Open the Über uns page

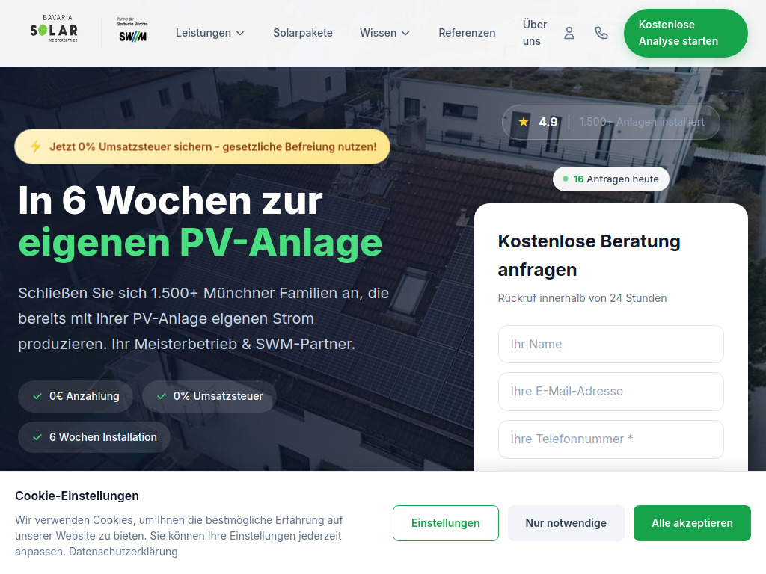point(533,33)
